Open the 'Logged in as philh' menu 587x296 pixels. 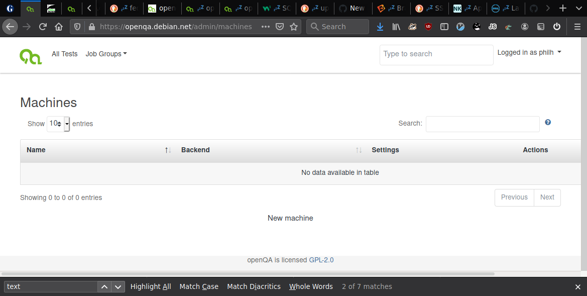click(529, 52)
